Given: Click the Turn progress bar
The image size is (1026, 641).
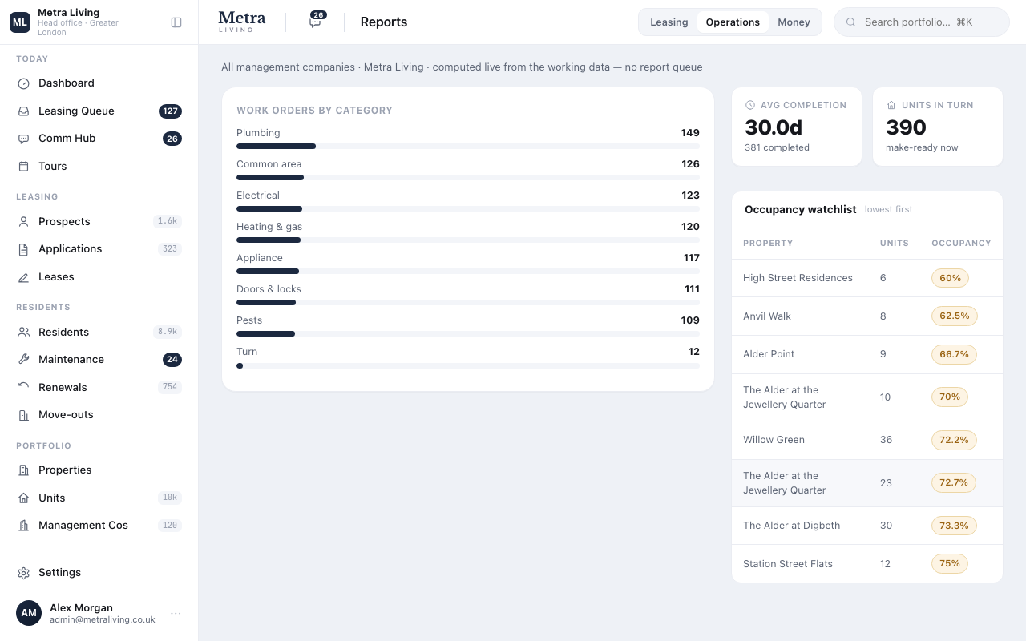Looking at the screenshot, I should pos(468,365).
